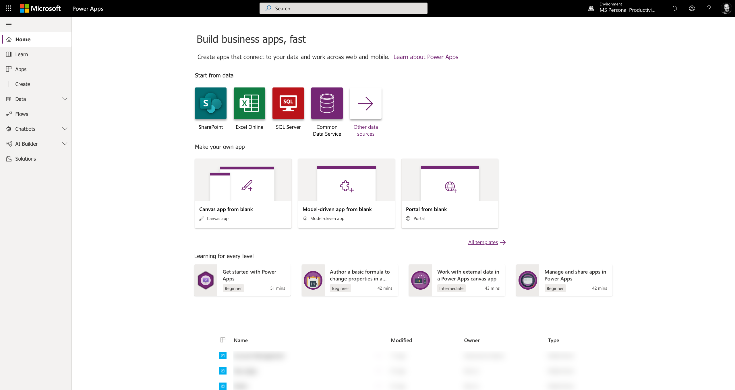Screen dimensions: 735x390
Task: Click inside the Search bar
Action: 343,8
